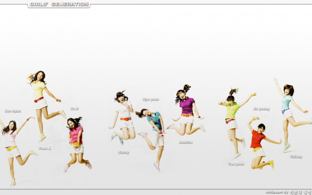Click the "Yu ri" name label
Image resolution: width=312 pixels, height=195 pixels.
coord(74,109)
